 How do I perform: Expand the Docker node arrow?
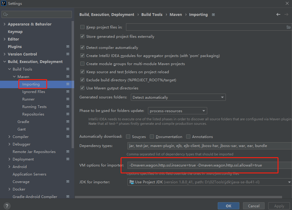[9, 189]
